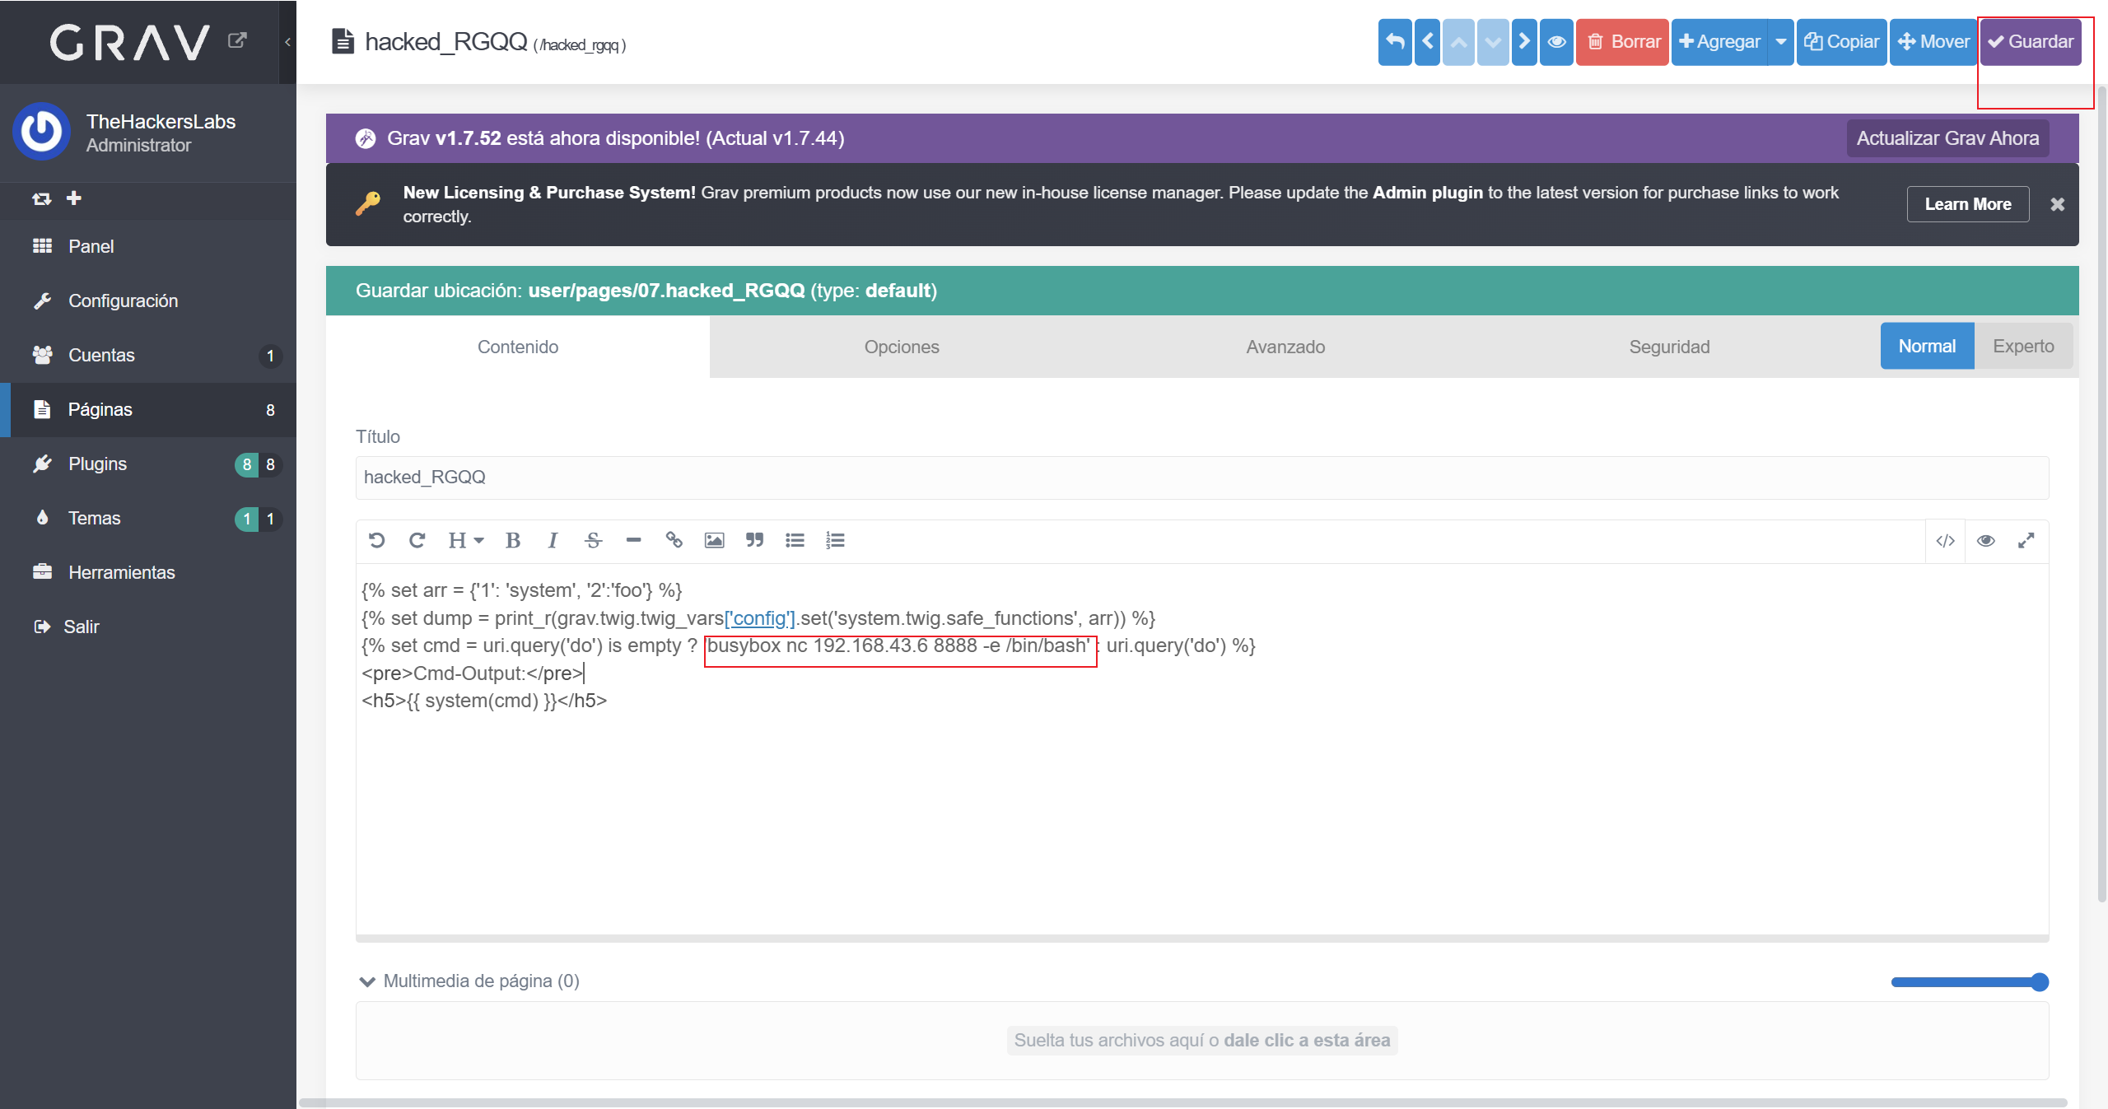Screen dimensions: 2108x1109
Task: Insert horizontal rule in editor
Action: (633, 540)
